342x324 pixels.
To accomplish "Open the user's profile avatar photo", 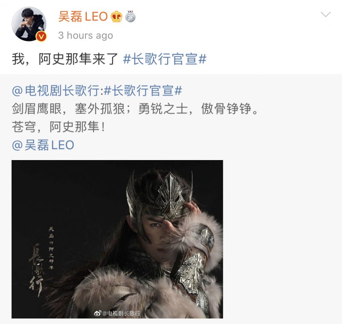I will 29,24.
